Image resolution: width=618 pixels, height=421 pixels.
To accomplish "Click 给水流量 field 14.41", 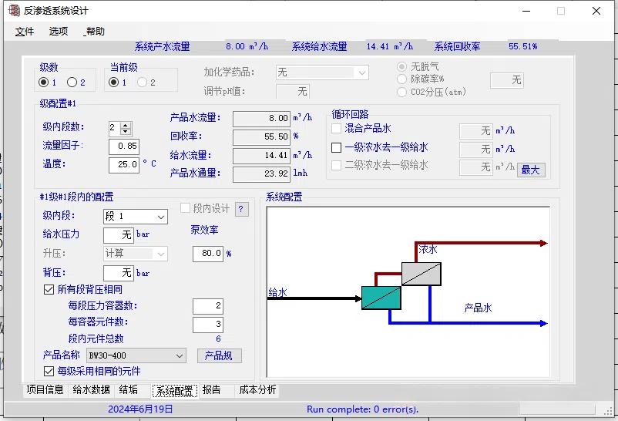I will click(x=261, y=156).
